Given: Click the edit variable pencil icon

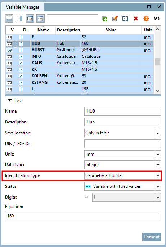Looking at the screenshot, I should [x=115, y=18].
